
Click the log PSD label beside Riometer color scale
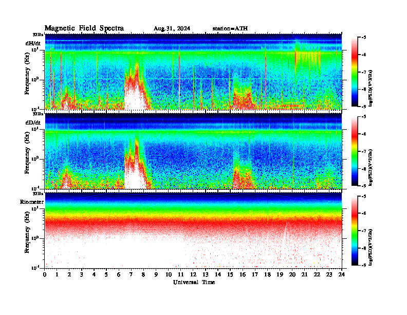[x=371, y=247]
